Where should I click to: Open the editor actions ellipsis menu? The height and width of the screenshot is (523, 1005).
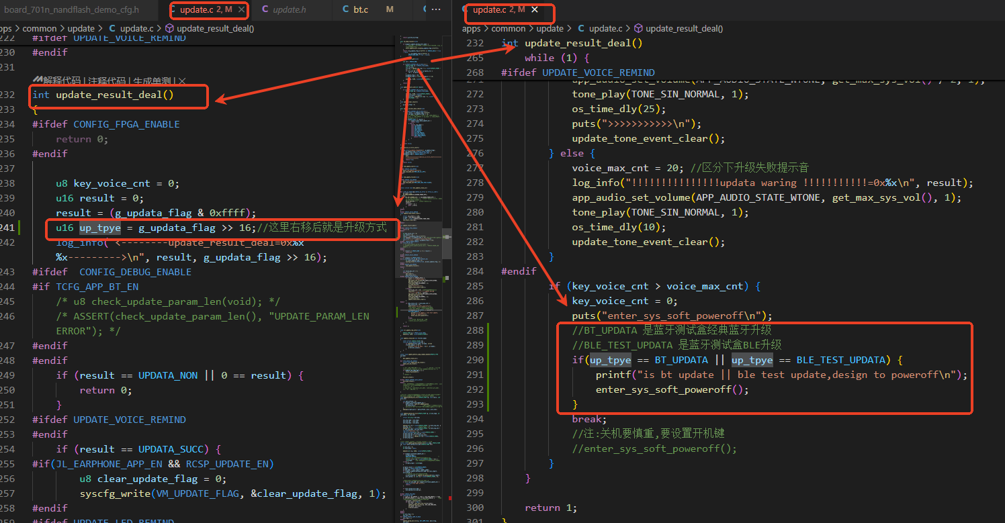tap(435, 9)
